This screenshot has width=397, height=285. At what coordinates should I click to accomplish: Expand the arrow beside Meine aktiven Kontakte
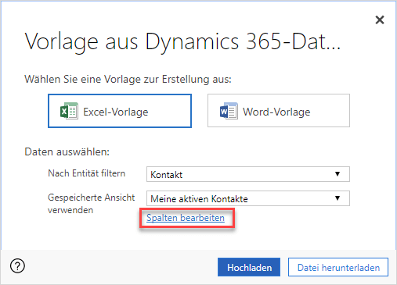tap(337, 198)
